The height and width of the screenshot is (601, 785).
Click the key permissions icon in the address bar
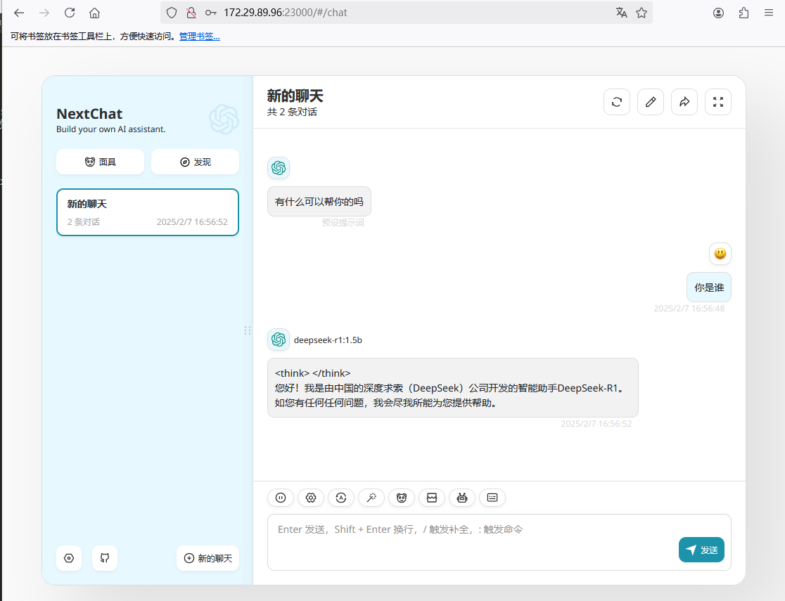(x=211, y=13)
